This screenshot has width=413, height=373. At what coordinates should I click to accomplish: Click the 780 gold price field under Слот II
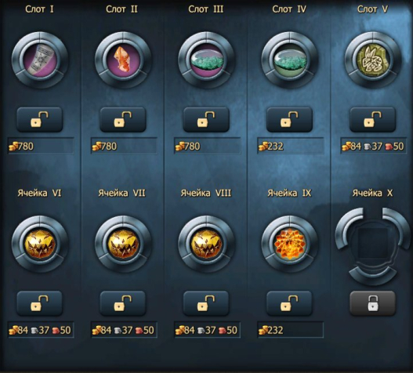click(124, 146)
